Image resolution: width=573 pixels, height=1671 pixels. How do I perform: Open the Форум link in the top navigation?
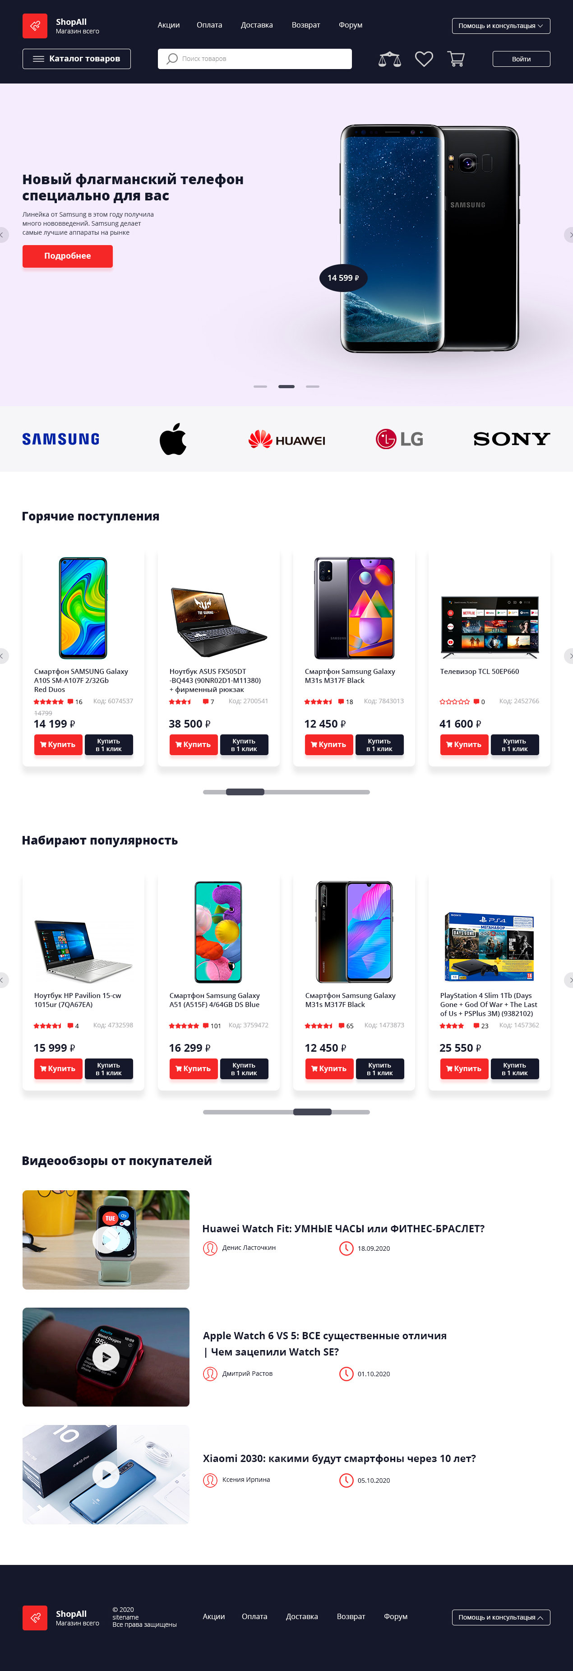pos(351,25)
